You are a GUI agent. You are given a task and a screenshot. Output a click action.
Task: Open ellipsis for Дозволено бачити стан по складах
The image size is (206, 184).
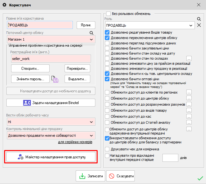(x=189, y=58)
